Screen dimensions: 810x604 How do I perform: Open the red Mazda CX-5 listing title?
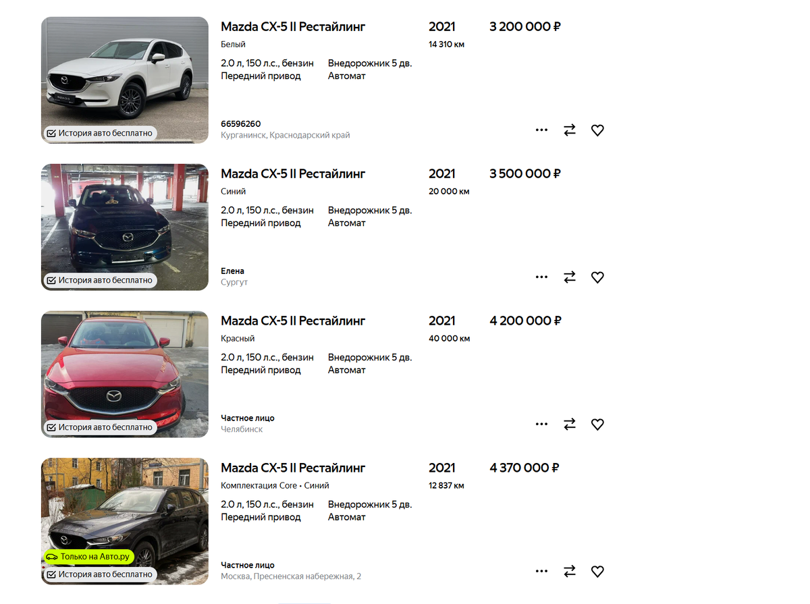293,321
